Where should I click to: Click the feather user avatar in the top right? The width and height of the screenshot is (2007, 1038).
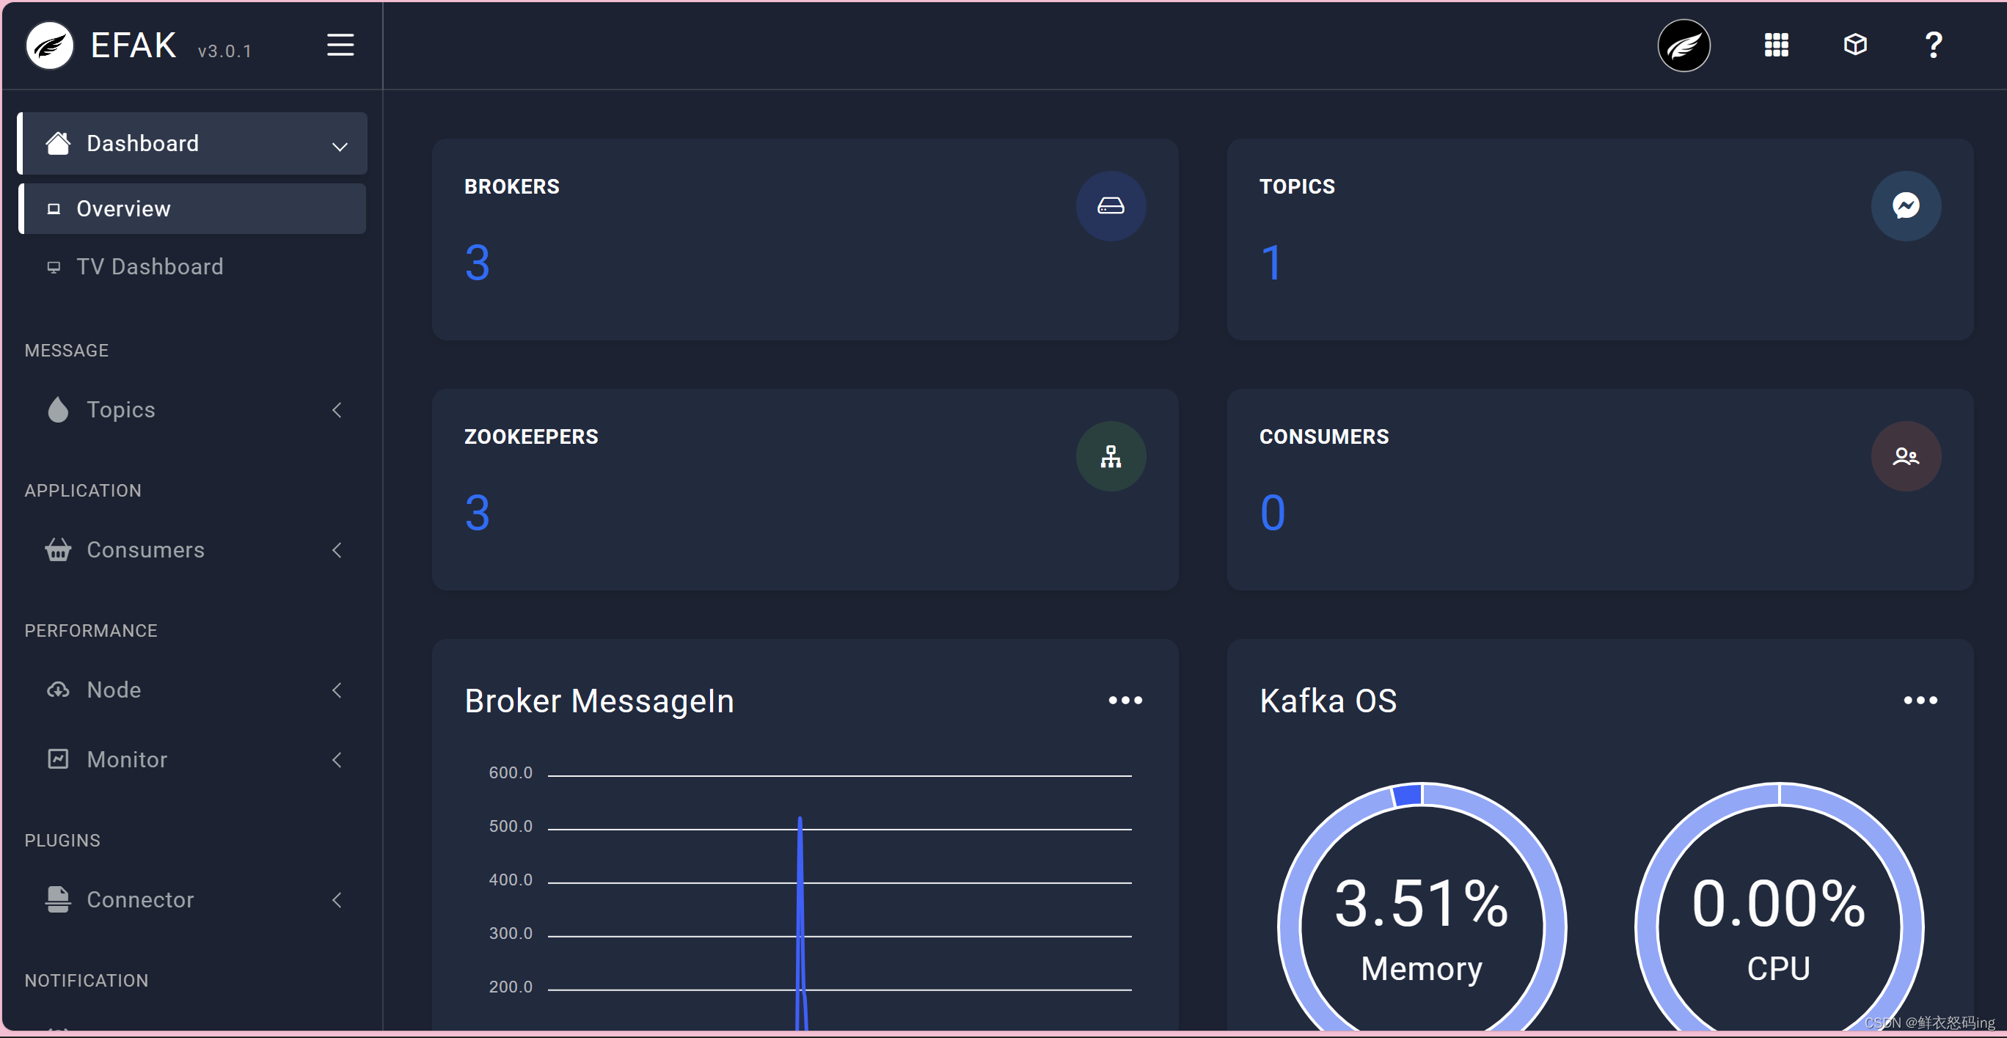click(1684, 45)
